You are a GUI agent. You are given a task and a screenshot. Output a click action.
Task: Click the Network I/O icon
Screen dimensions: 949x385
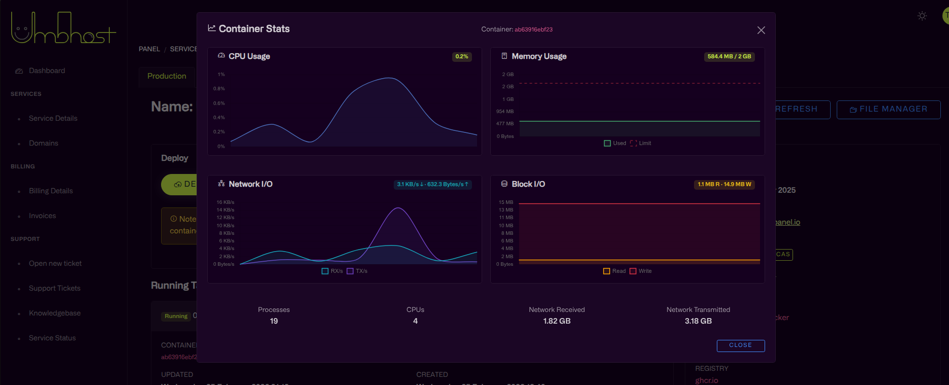[222, 184]
